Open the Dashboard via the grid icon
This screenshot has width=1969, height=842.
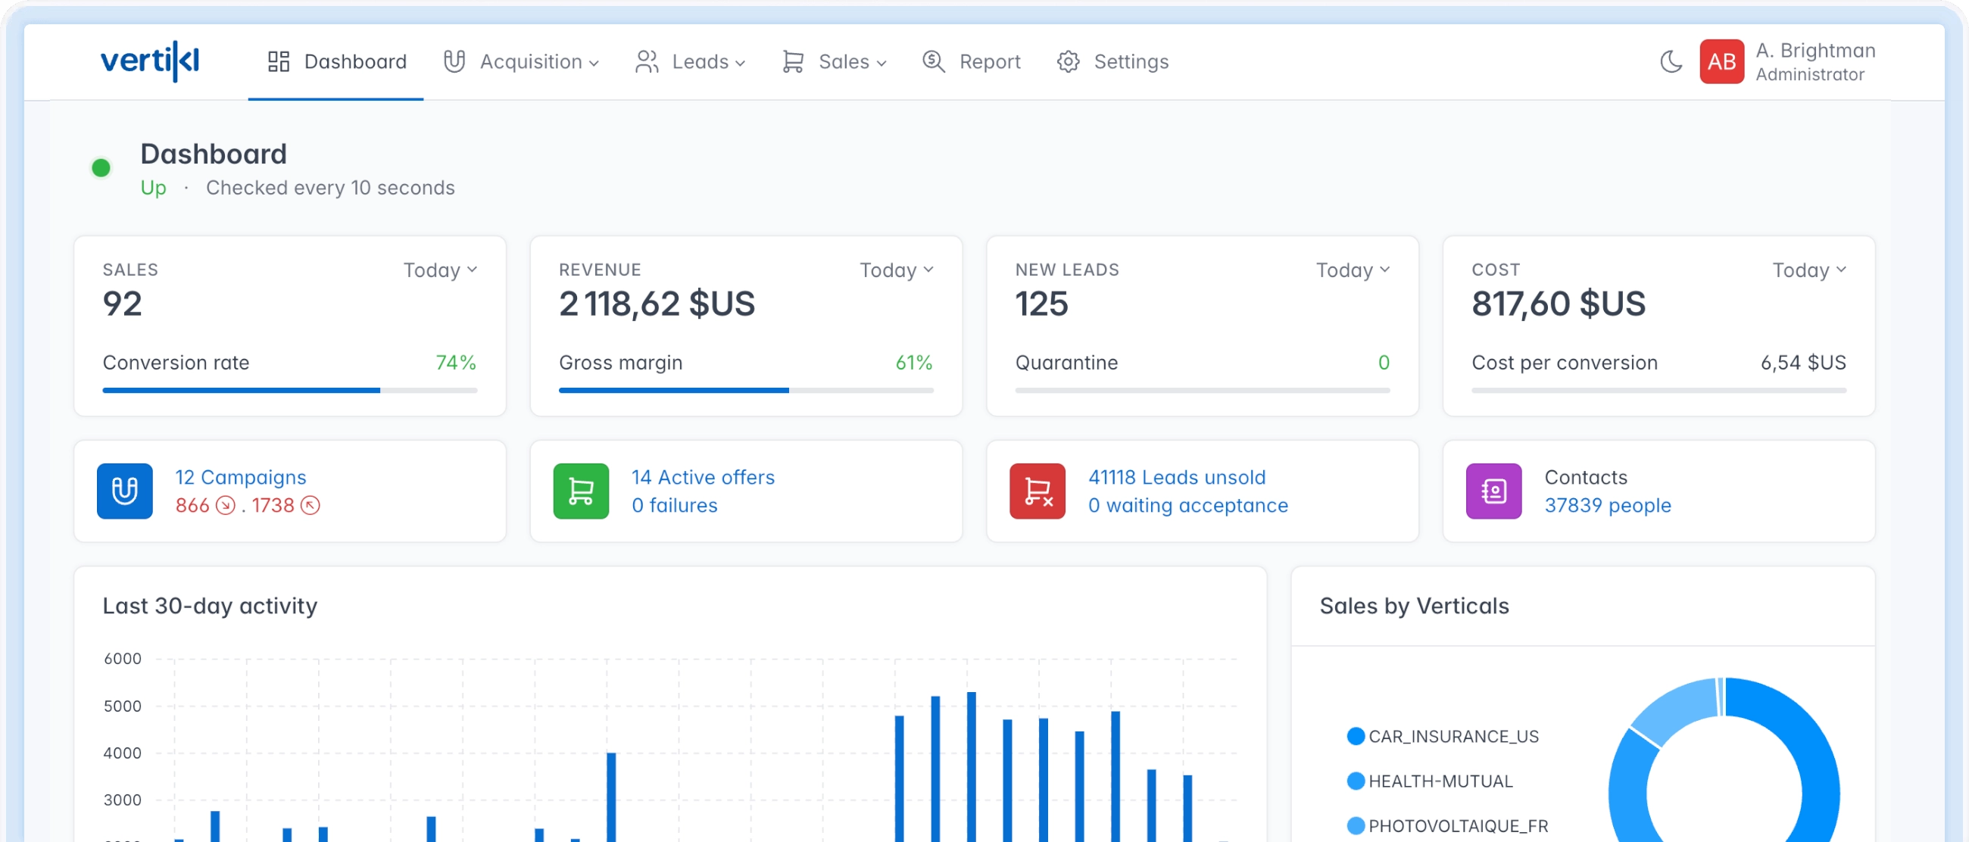[278, 61]
